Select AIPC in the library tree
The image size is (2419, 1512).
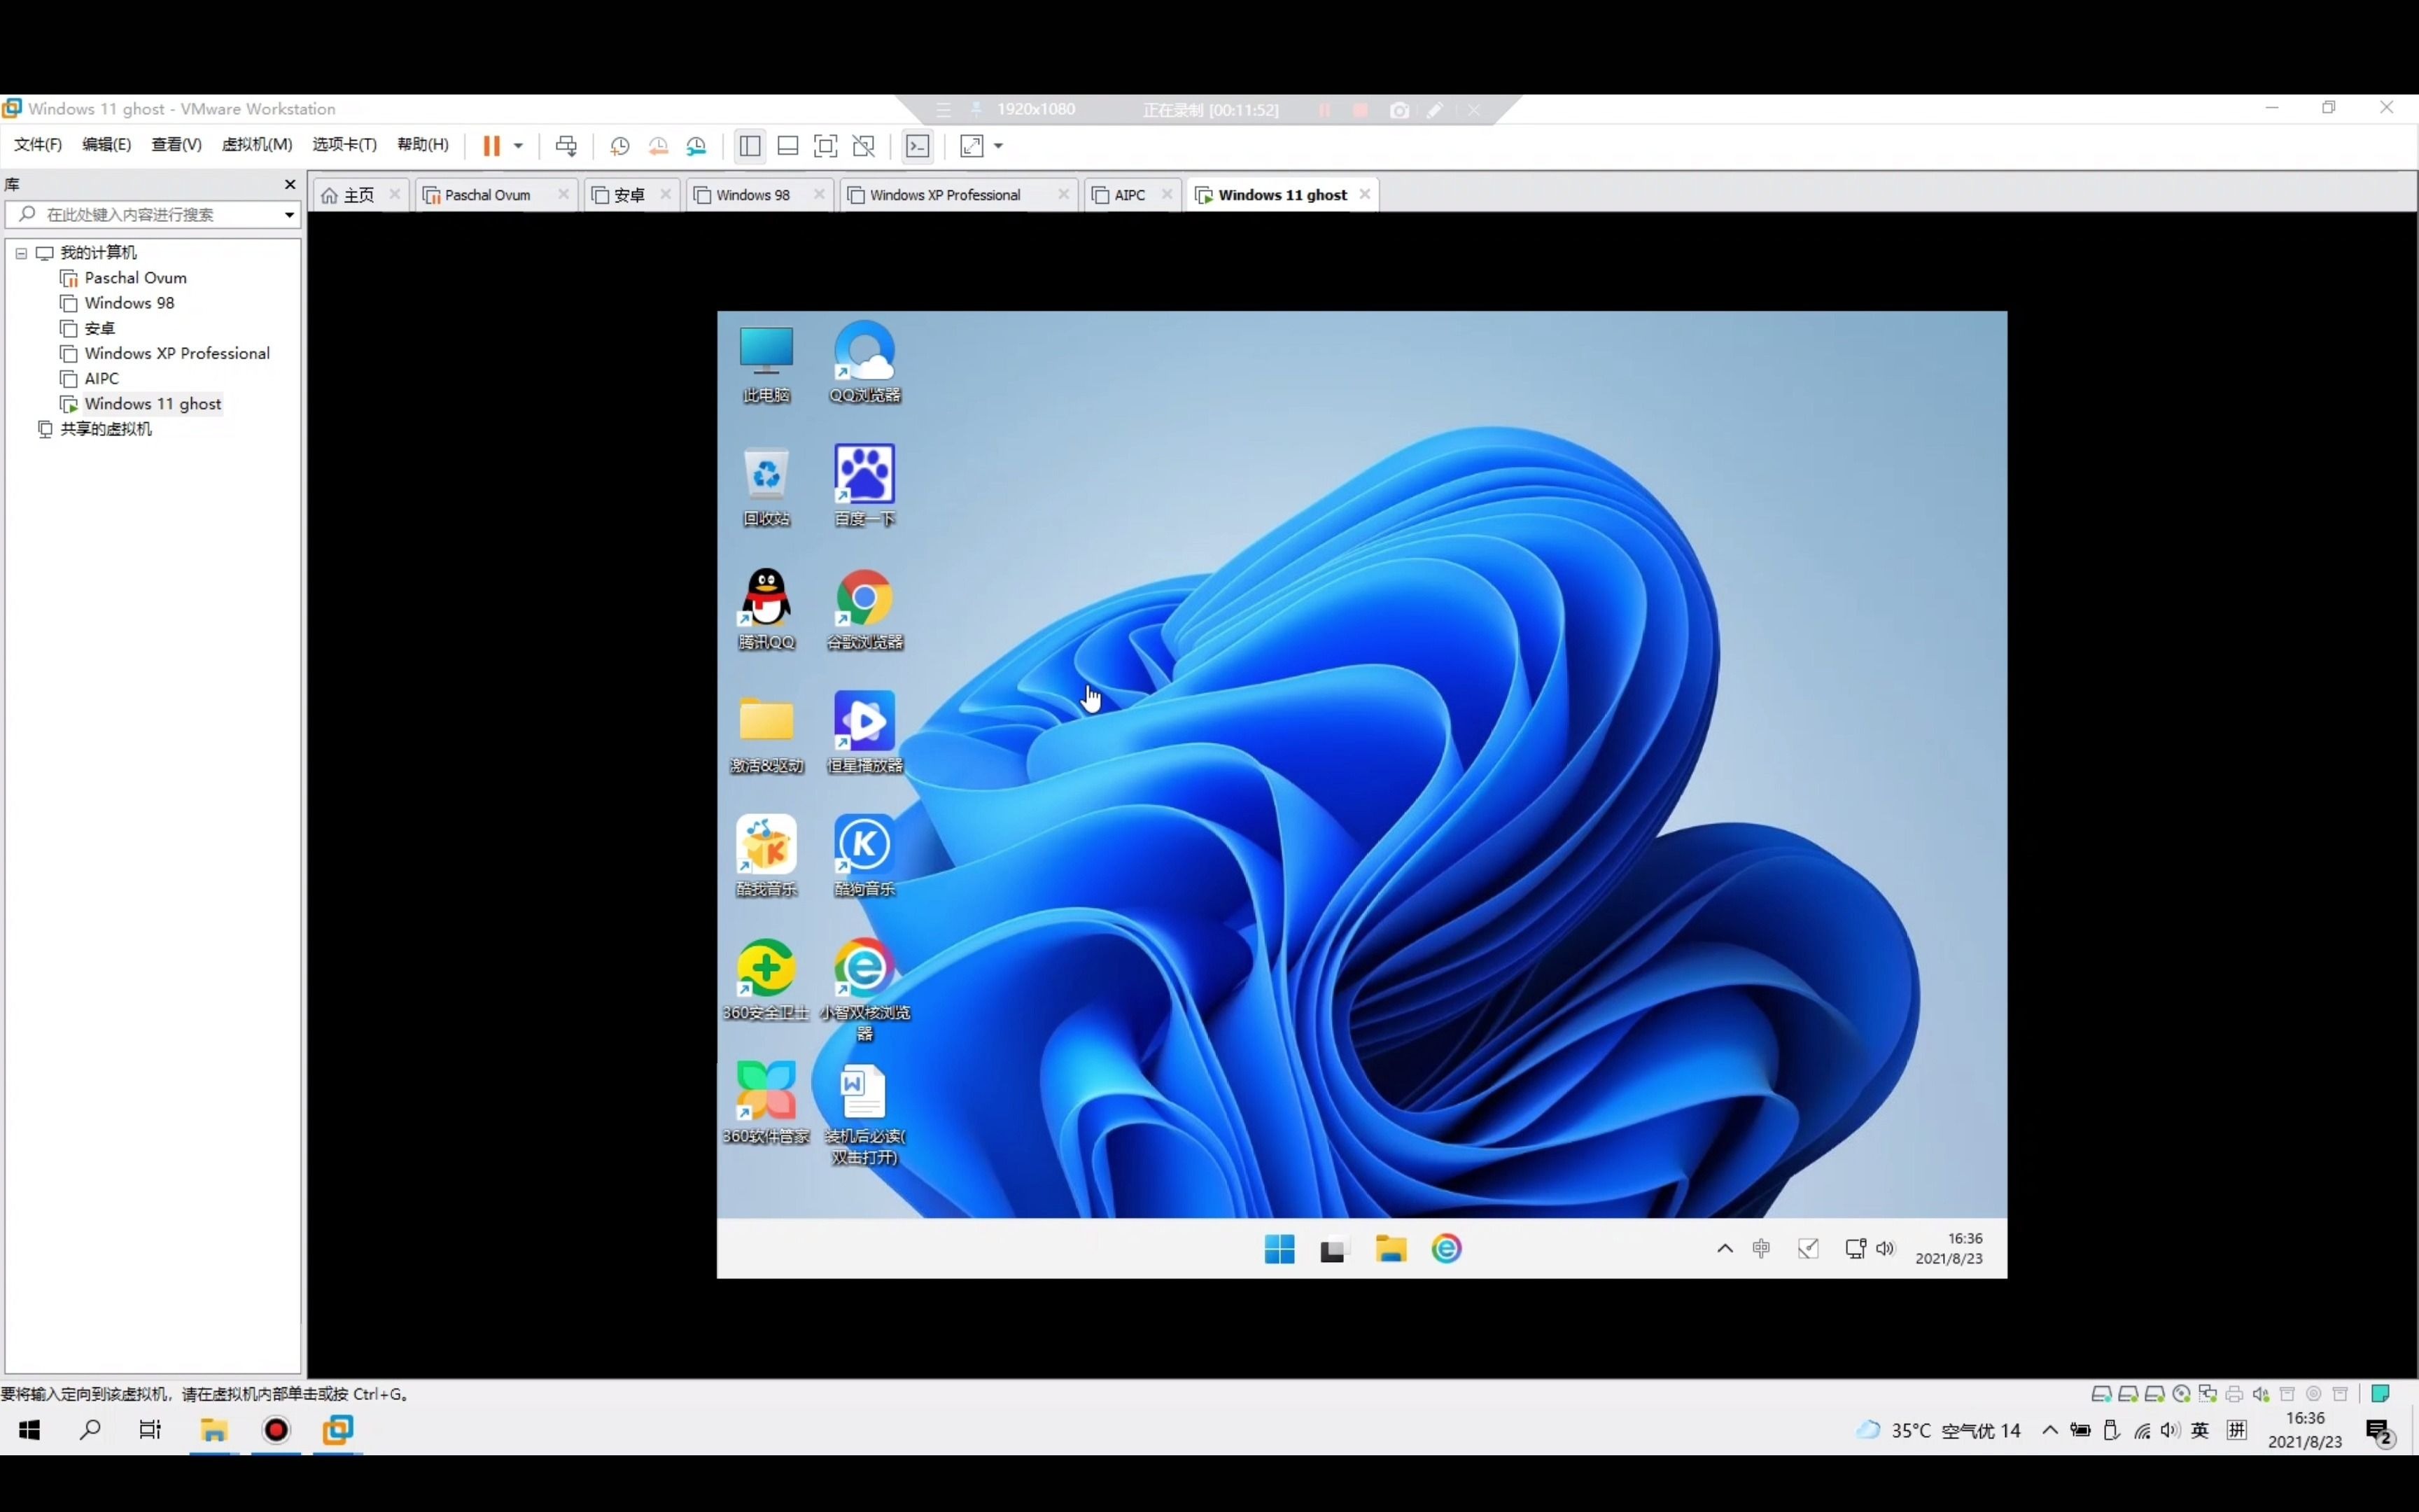(101, 378)
